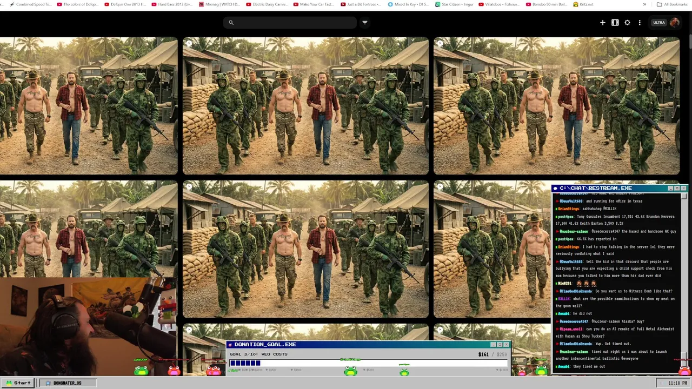Screen dimensions: 692x389
Task: Click the DONATION_GOAL.EXE title bar
Action: coord(368,344)
